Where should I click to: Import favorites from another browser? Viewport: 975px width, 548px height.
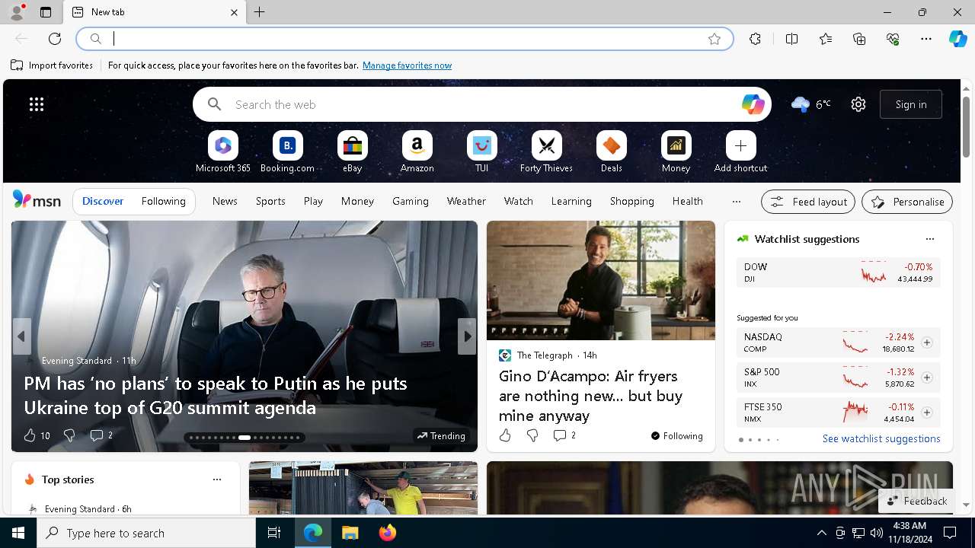(x=52, y=65)
